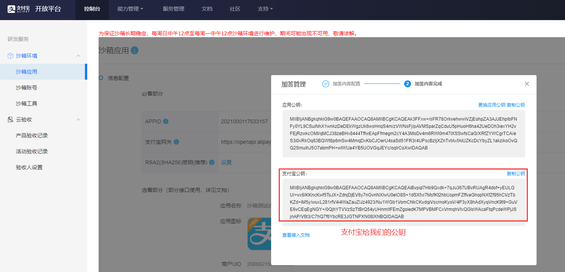Click the 研发服务 sidebar heading
This screenshot has width=565, height=272.
(x=18, y=39)
